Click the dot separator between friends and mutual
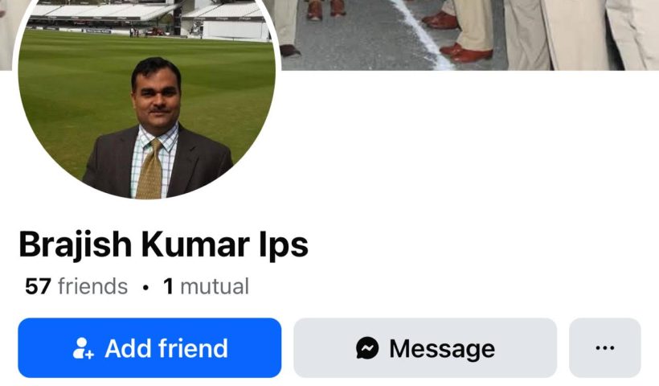Viewport: 659px width, 386px height. (145, 288)
